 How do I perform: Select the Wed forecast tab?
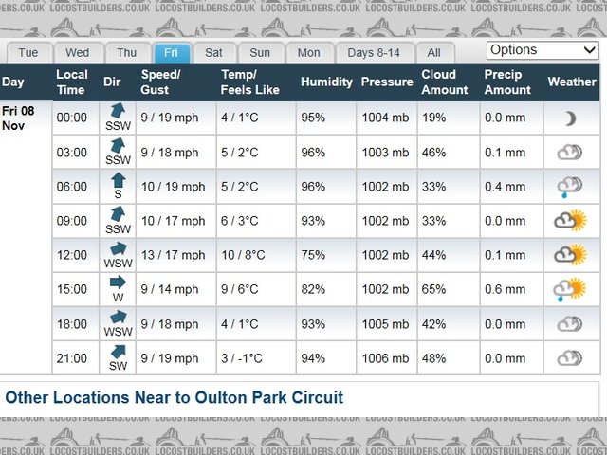tap(78, 53)
